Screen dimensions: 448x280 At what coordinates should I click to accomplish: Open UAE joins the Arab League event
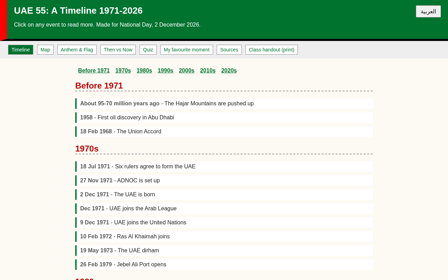click(224, 209)
